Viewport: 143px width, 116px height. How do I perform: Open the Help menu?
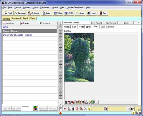coord(88,8)
